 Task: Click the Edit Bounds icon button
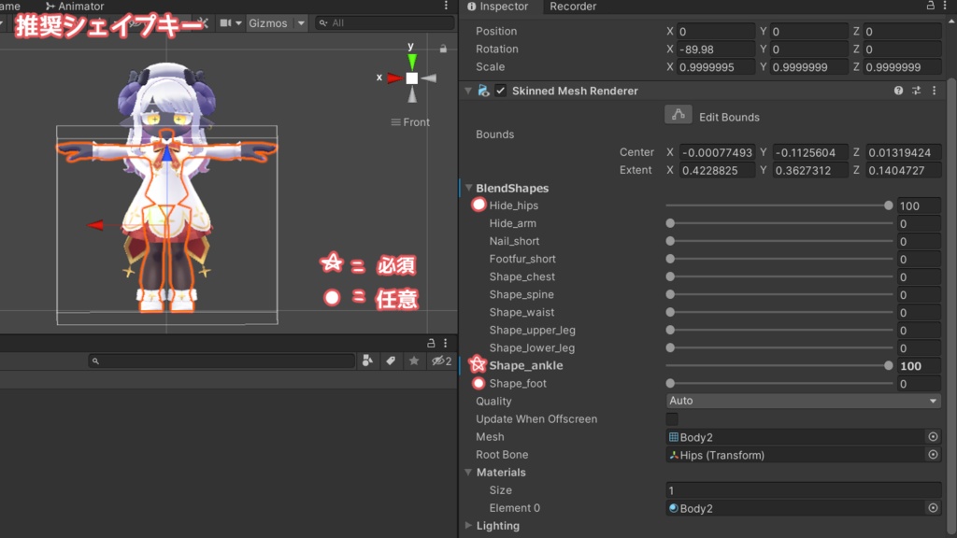[x=678, y=115]
